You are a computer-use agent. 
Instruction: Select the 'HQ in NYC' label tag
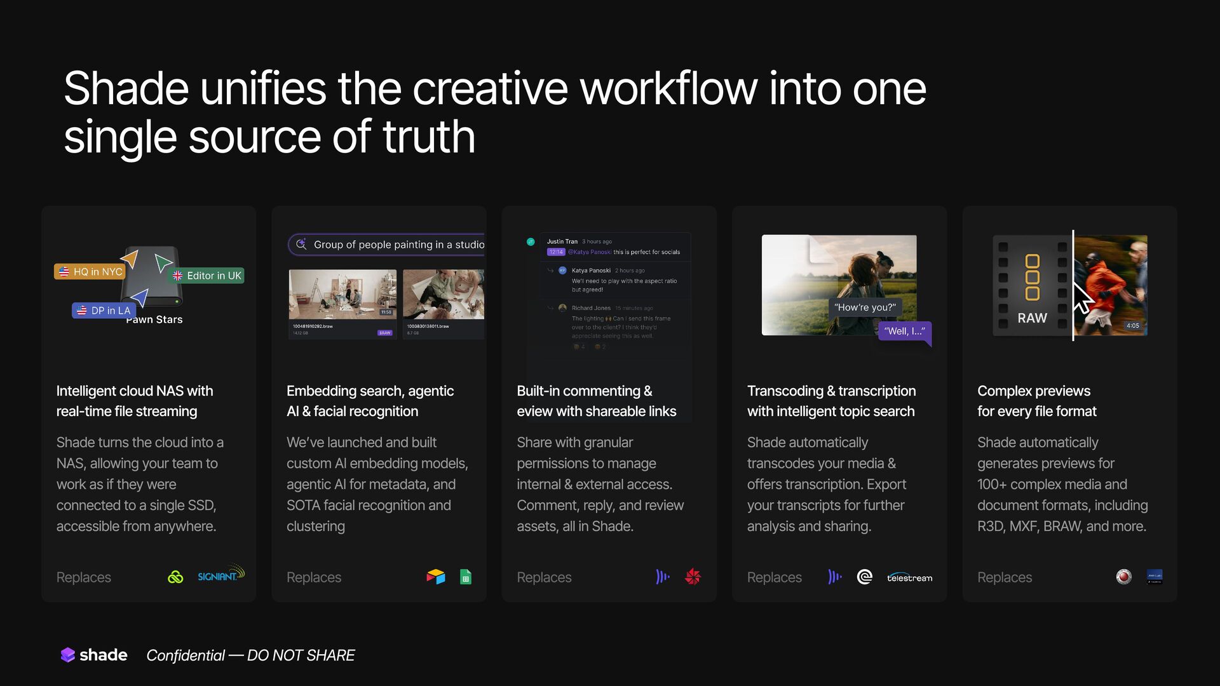click(90, 272)
